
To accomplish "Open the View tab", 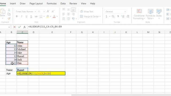I will (x=84, y=3).
